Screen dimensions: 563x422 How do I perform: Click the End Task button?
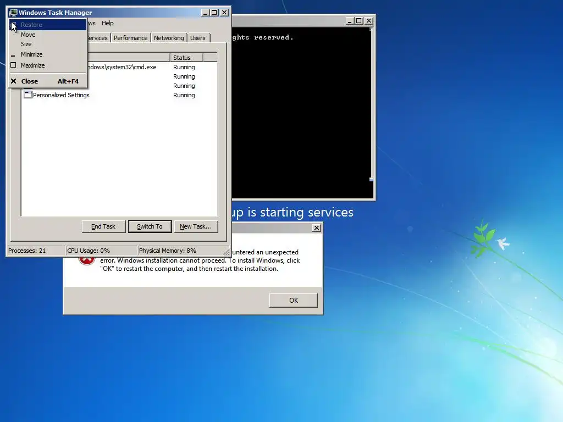[103, 226]
